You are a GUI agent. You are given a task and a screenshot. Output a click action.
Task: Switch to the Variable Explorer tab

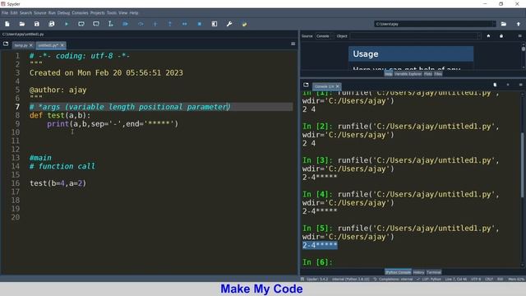(x=408, y=74)
